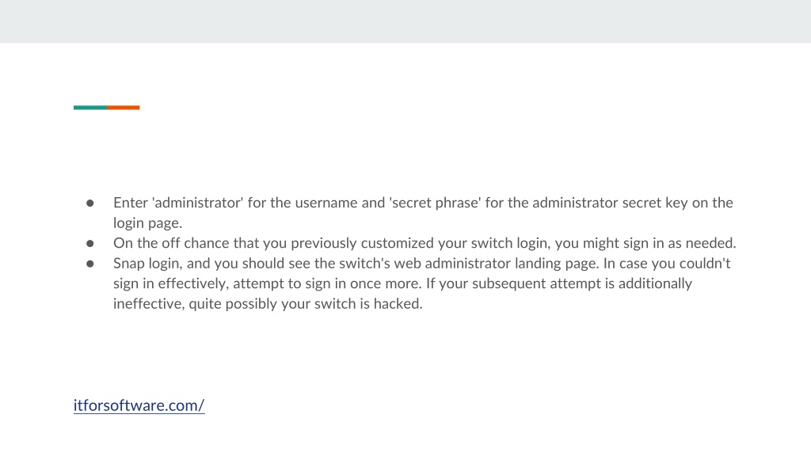The image size is (811, 456).
Task: Click the teal segment of the accent bar
Action: pos(90,108)
